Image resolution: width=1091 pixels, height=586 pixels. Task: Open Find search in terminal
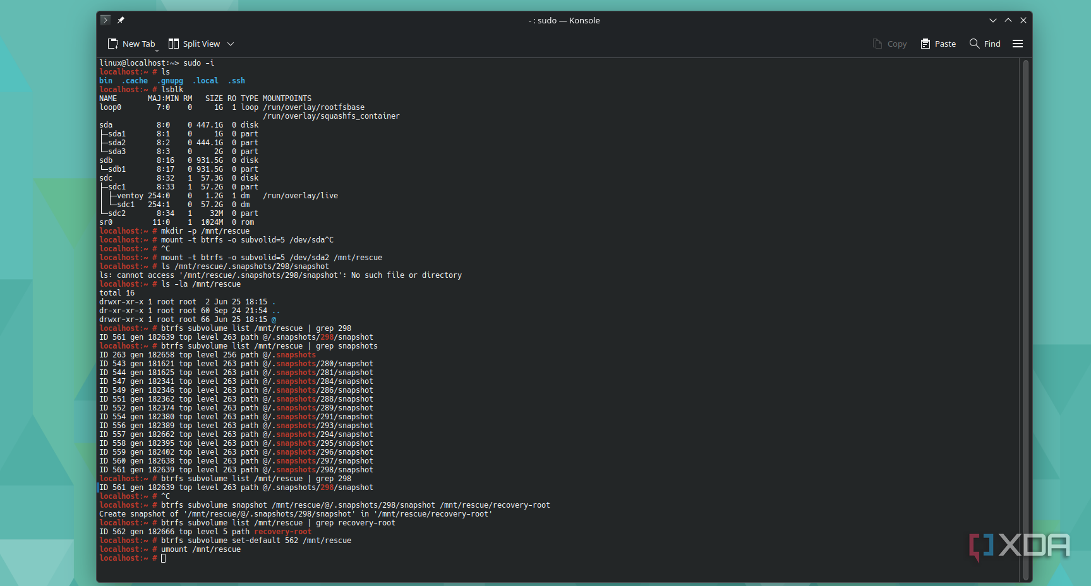pos(985,44)
